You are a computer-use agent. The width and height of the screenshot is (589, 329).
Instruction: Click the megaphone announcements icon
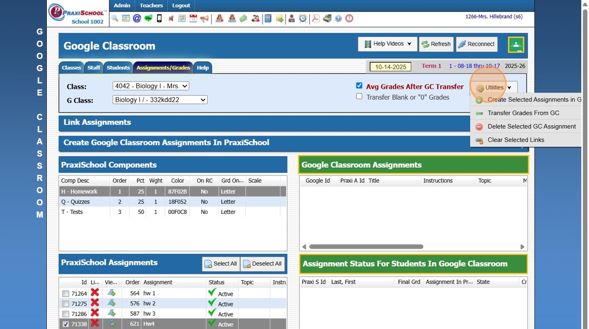point(205,18)
